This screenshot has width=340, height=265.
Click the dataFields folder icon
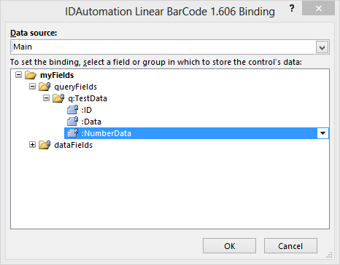pos(45,145)
